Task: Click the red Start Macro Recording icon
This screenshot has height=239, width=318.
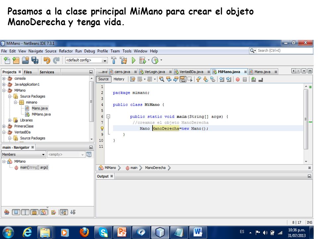Action: click(238, 79)
